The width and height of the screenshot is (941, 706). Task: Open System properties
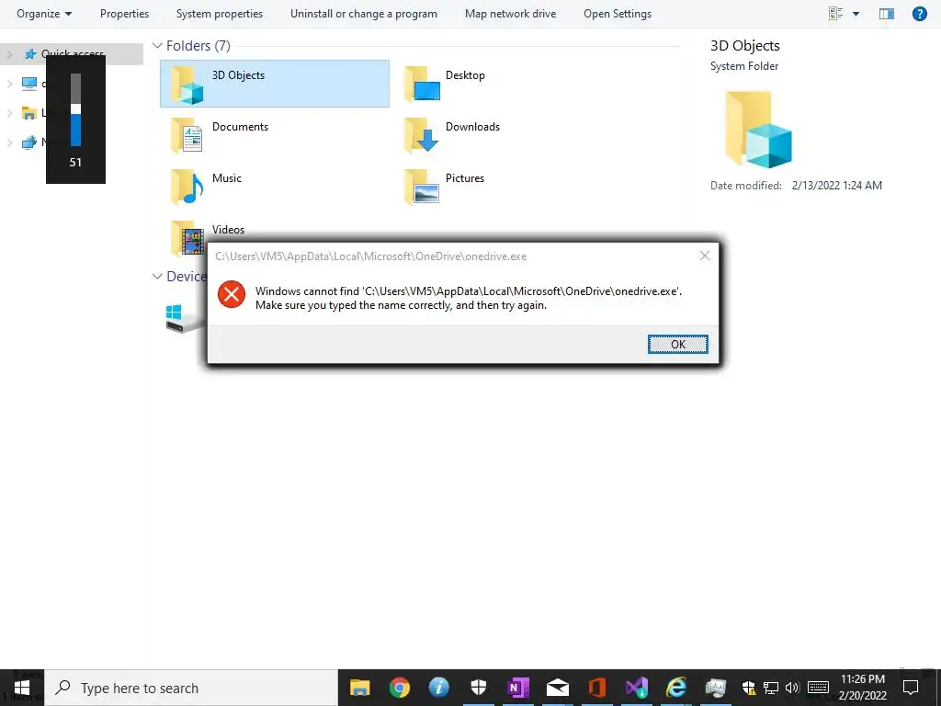219,13
